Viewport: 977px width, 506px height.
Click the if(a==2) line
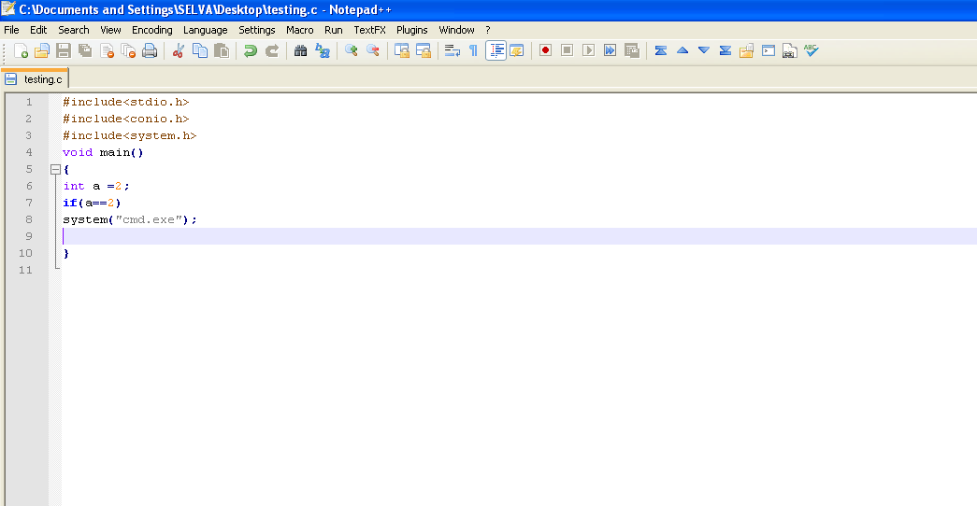92,203
